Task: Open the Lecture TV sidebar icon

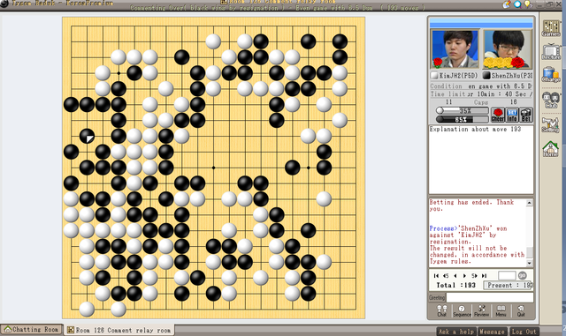Action: coord(551,51)
